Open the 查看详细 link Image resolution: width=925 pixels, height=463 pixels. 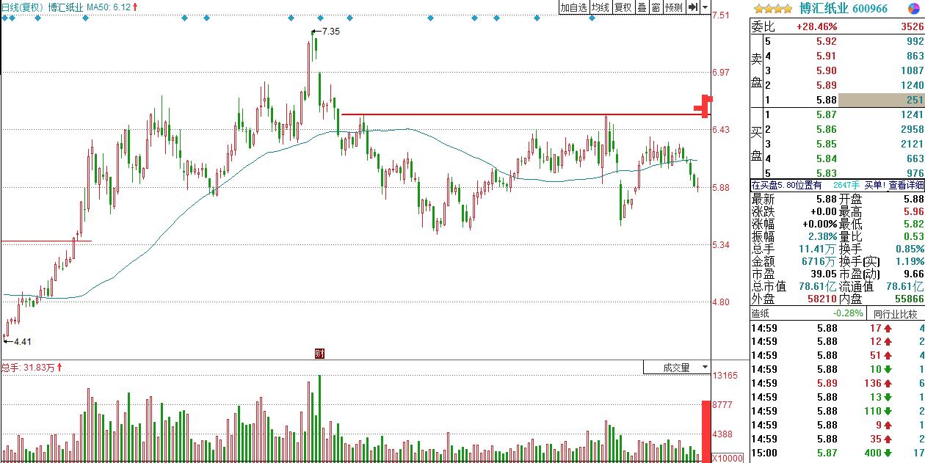[x=906, y=186]
